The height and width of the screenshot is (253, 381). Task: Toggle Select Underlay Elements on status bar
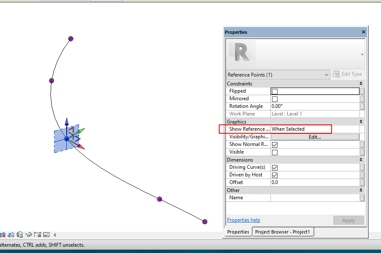click(x=11, y=234)
